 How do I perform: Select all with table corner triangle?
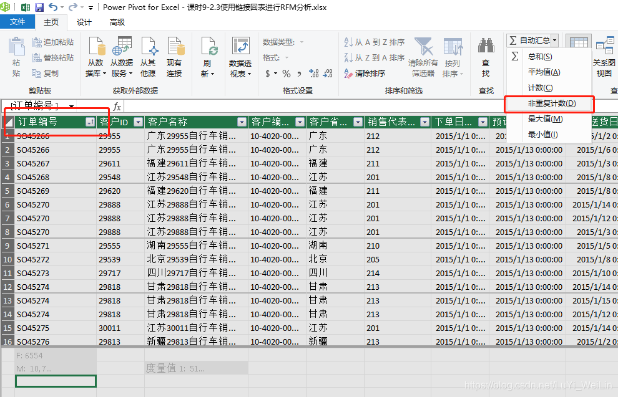coord(8,122)
